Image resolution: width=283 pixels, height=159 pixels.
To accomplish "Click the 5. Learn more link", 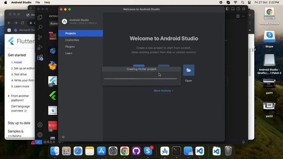I will click(x=20, y=87).
